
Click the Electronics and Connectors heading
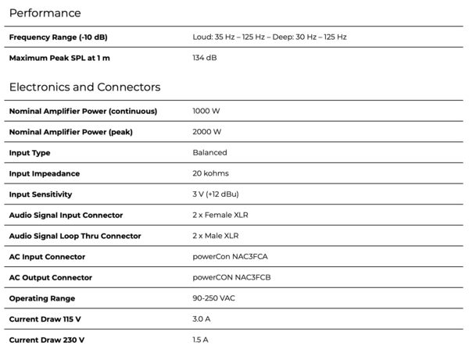(84, 87)
